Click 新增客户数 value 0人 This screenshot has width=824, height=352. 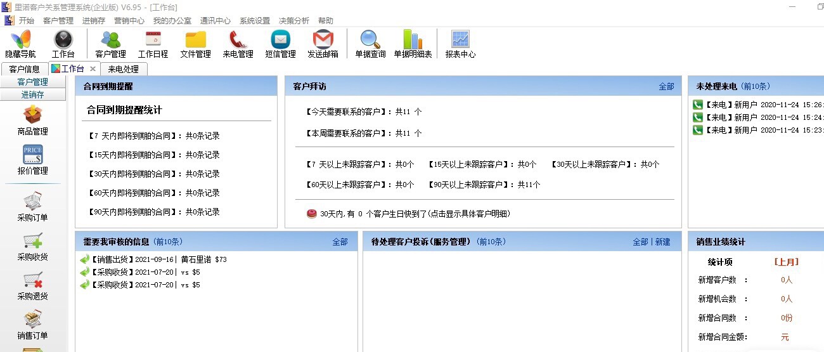point(787,280)
